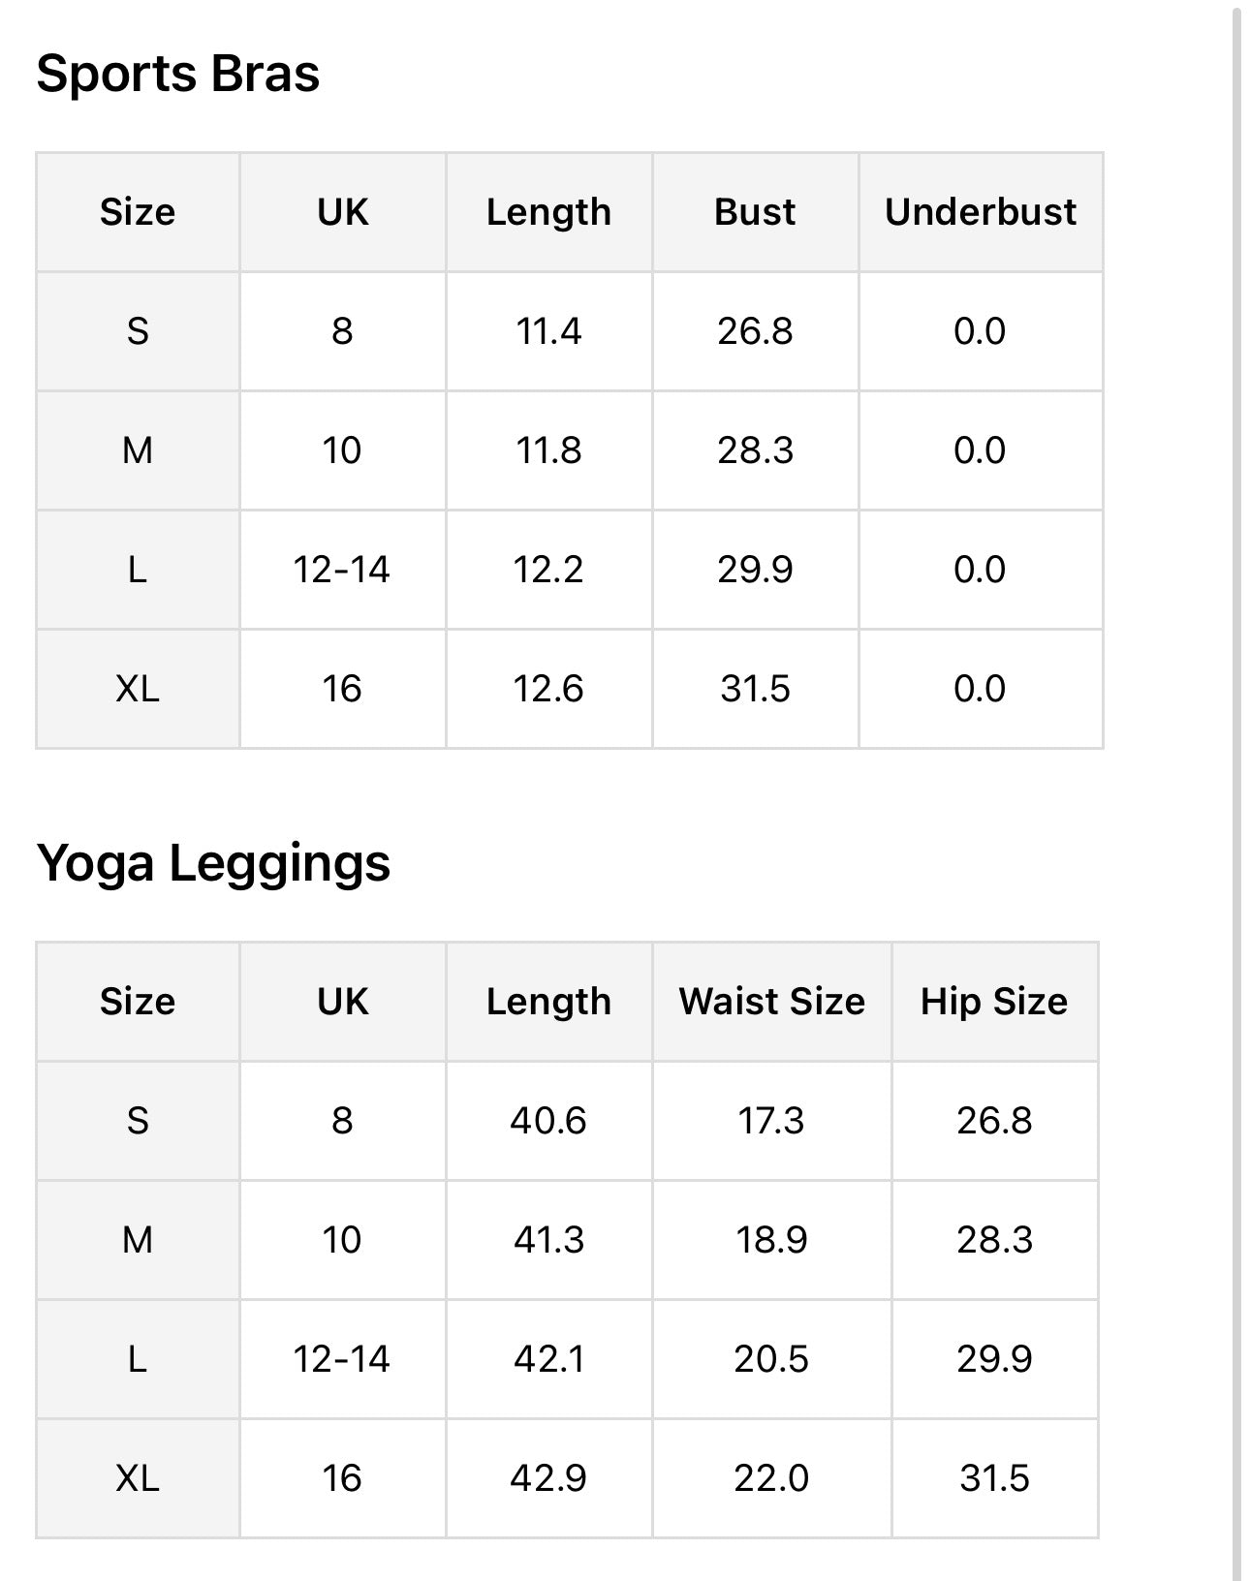Select the 17.3 waist size value
This screenshot has height=1581, width=1250.
(771, 1121)
